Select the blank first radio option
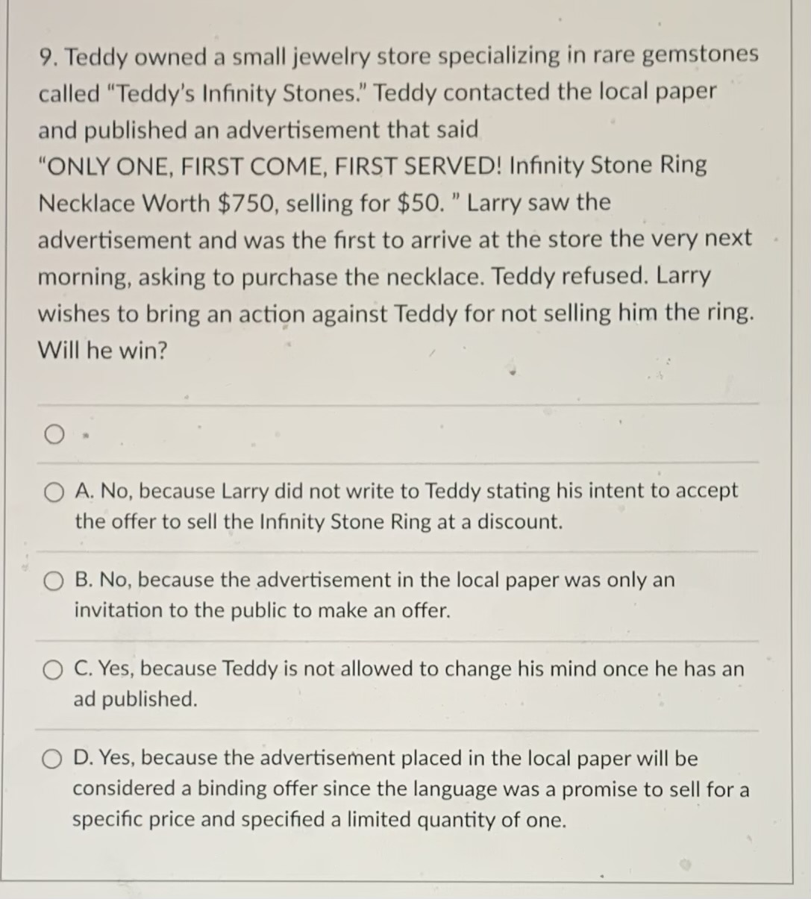This screenshot has width=811, height=899. pyautogui.click(x=53, y=434)
